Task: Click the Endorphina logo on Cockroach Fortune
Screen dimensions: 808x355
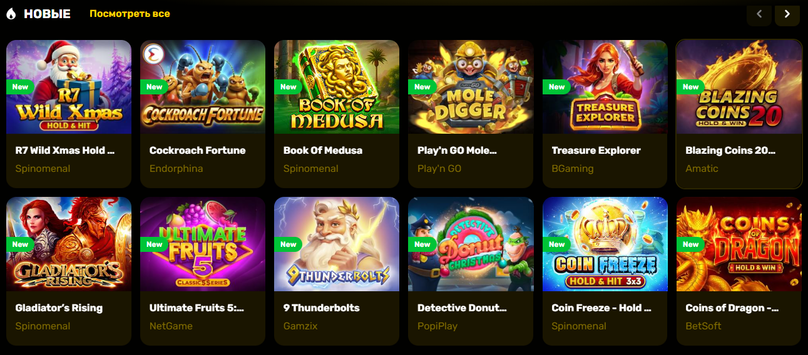Action: point(153,55)
